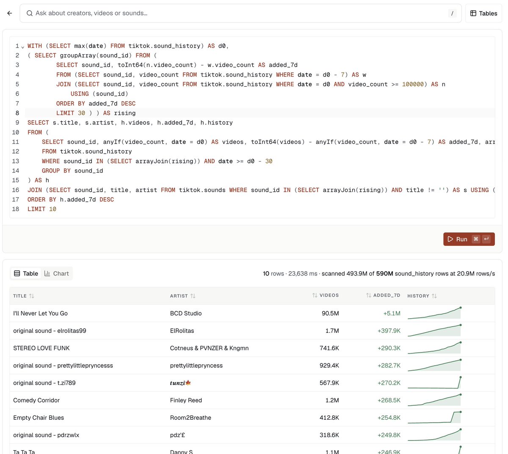Sort by VIDEOS column arrows
Image resolution: width=508 pixels, height=454 pixels.
pyautogui.click(x=315, y=295)
